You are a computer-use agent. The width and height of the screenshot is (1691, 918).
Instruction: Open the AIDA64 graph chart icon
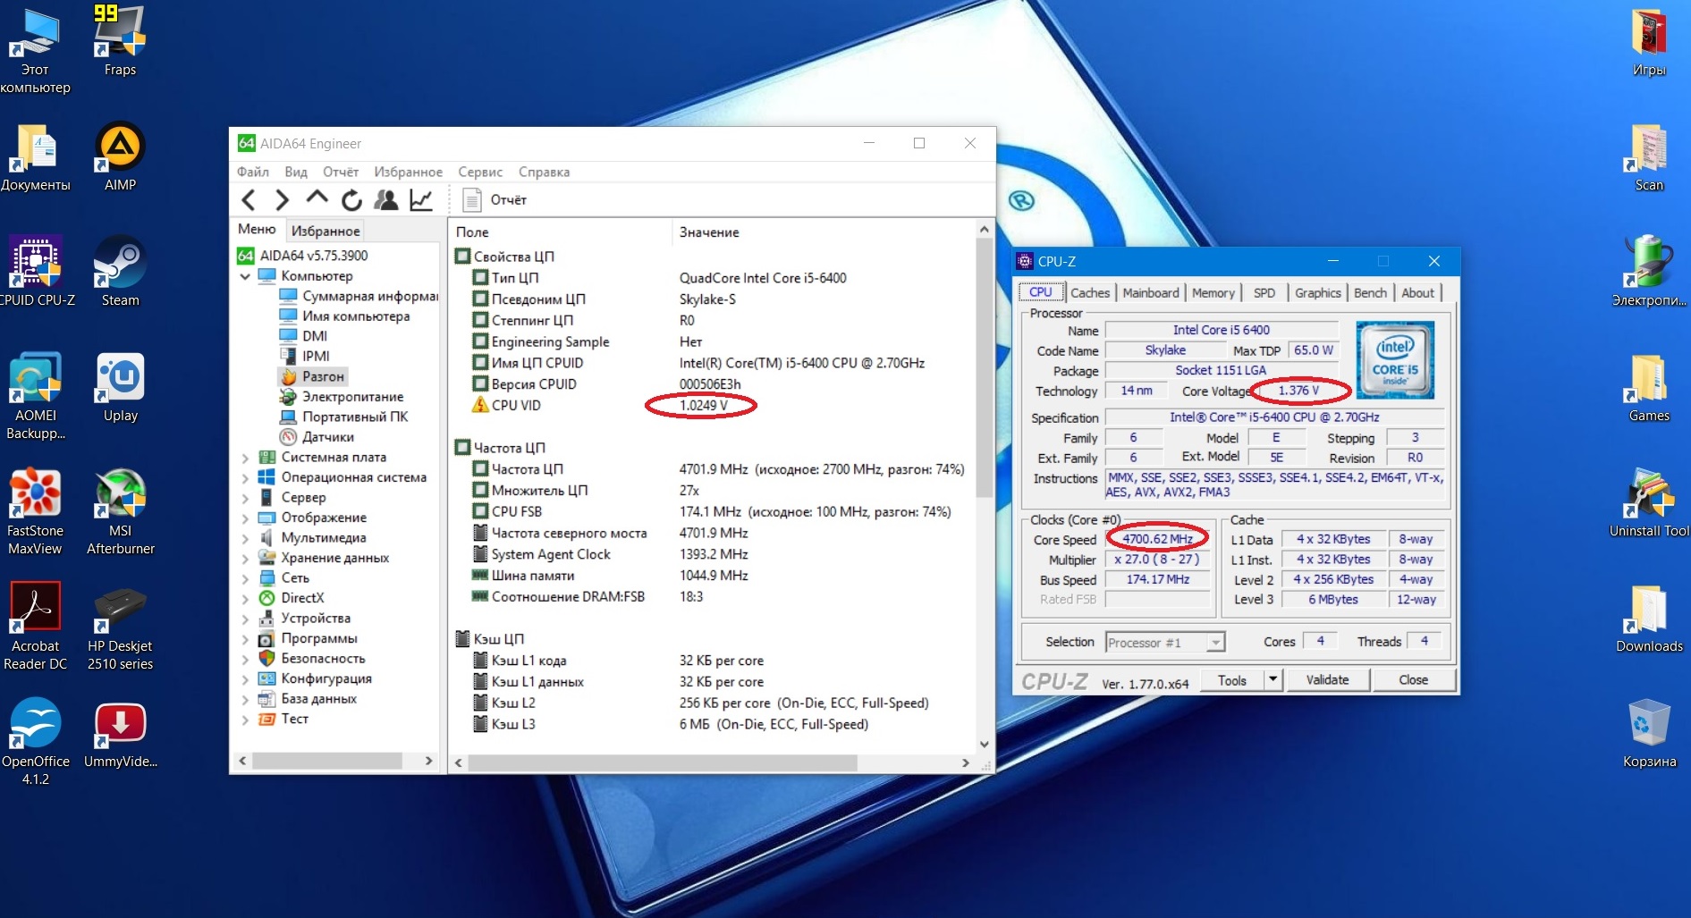(x=421, y=200)
